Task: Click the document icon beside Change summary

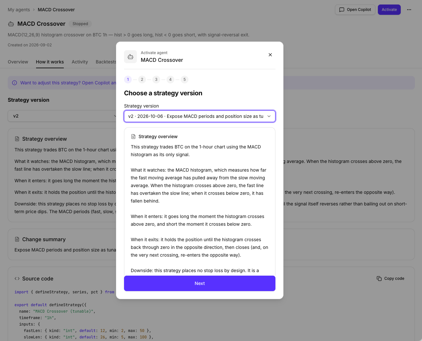Action: [x=17, y=239]
